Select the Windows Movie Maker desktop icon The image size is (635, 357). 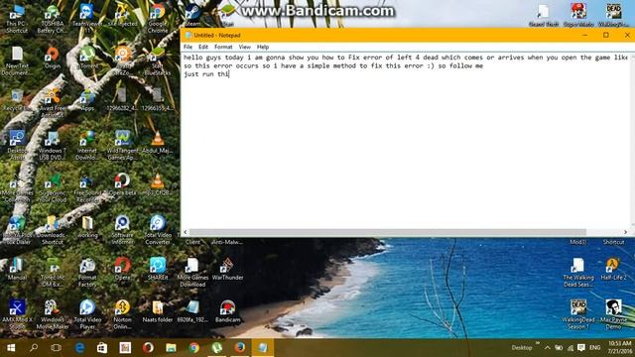53,314
